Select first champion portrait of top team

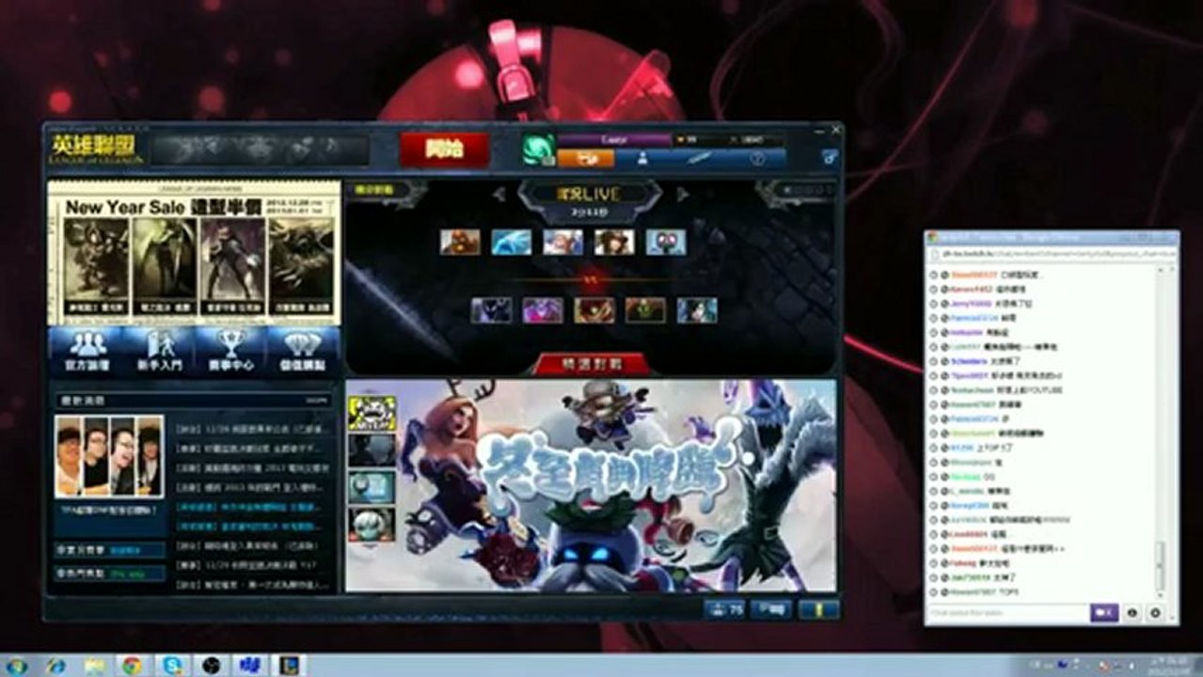pyautogui.click(x=460, y=242)
